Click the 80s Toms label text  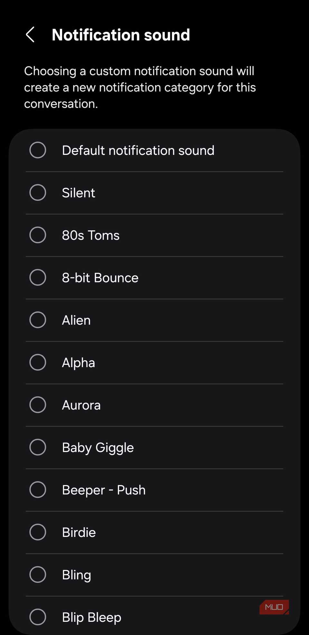pos(90,235)
